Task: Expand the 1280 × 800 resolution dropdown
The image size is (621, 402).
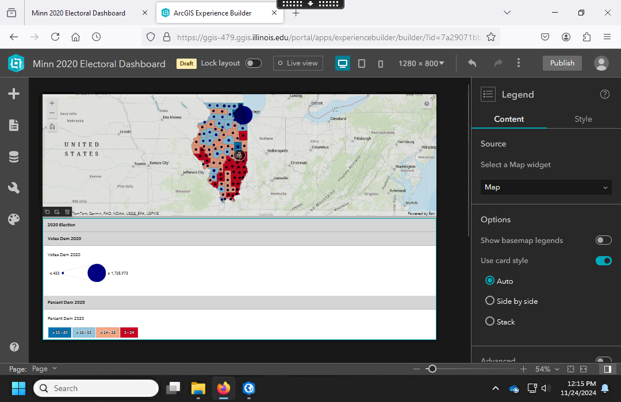Action: (421, 63)
